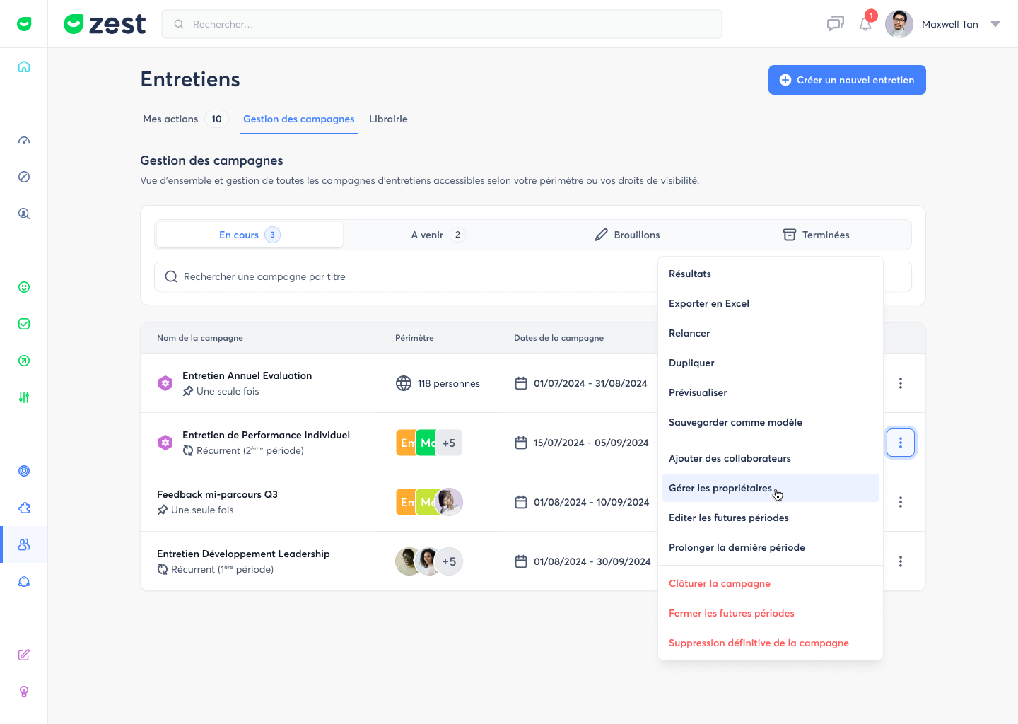Open the compass icon in sidebar
The image size is (1018, 724).
(24, 177)
